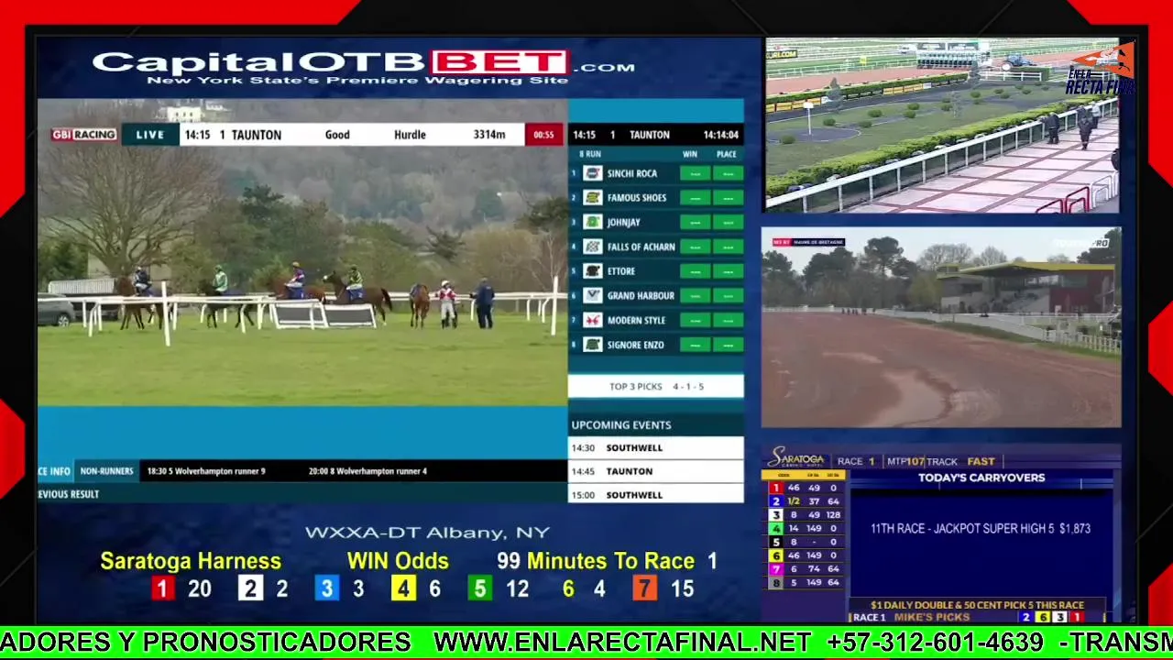Click the 3314m distance label
This screenshot has width=1173, height=660.
[x=489, y=135]
